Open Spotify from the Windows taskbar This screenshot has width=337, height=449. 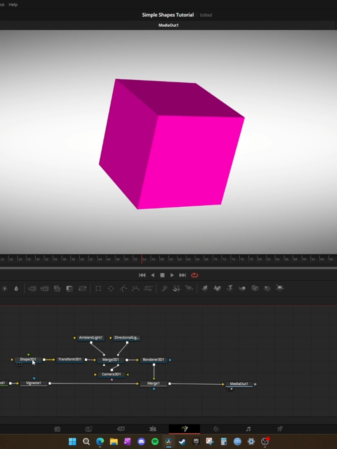pos(155,441)
